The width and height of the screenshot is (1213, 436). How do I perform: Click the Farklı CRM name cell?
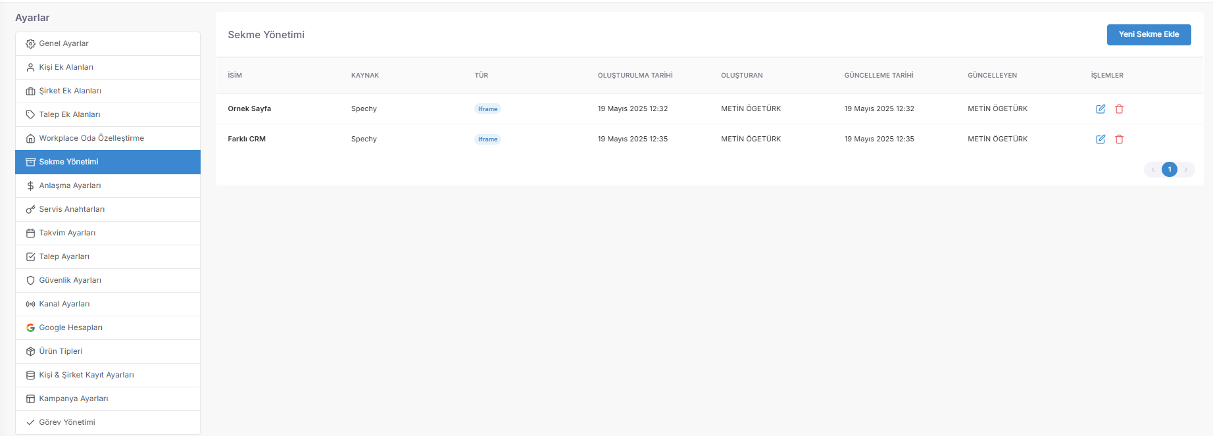[x=247, y=139]
